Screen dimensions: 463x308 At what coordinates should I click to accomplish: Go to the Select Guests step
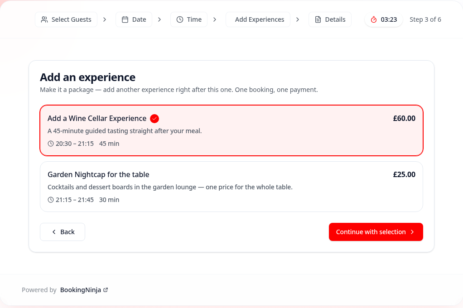pos(66,19)
